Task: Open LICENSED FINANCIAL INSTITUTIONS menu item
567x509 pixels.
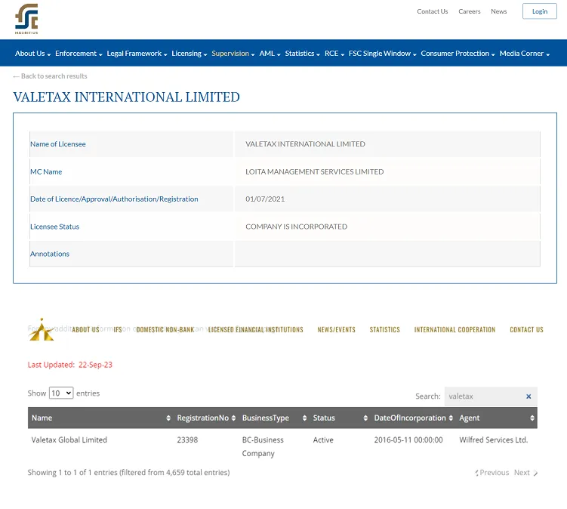Action: click(x=256, y=329)
